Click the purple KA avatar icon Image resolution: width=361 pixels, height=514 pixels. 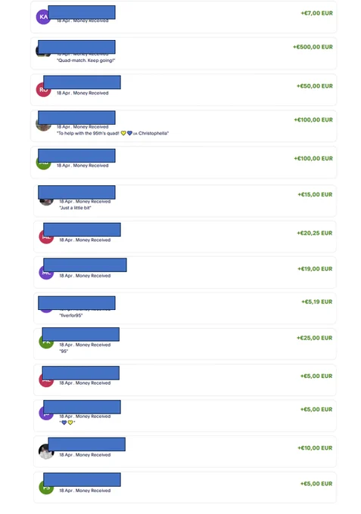(x=42, y=17)
